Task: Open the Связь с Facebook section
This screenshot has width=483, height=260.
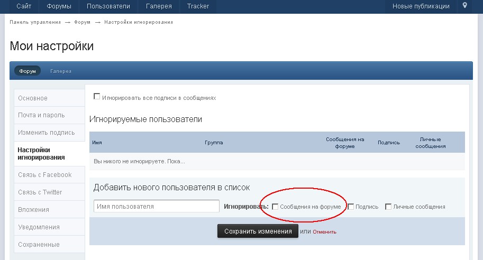Action: [49, 175]
